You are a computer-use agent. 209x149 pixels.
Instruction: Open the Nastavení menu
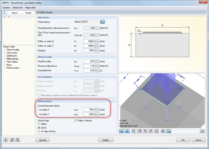pos(18,8)
